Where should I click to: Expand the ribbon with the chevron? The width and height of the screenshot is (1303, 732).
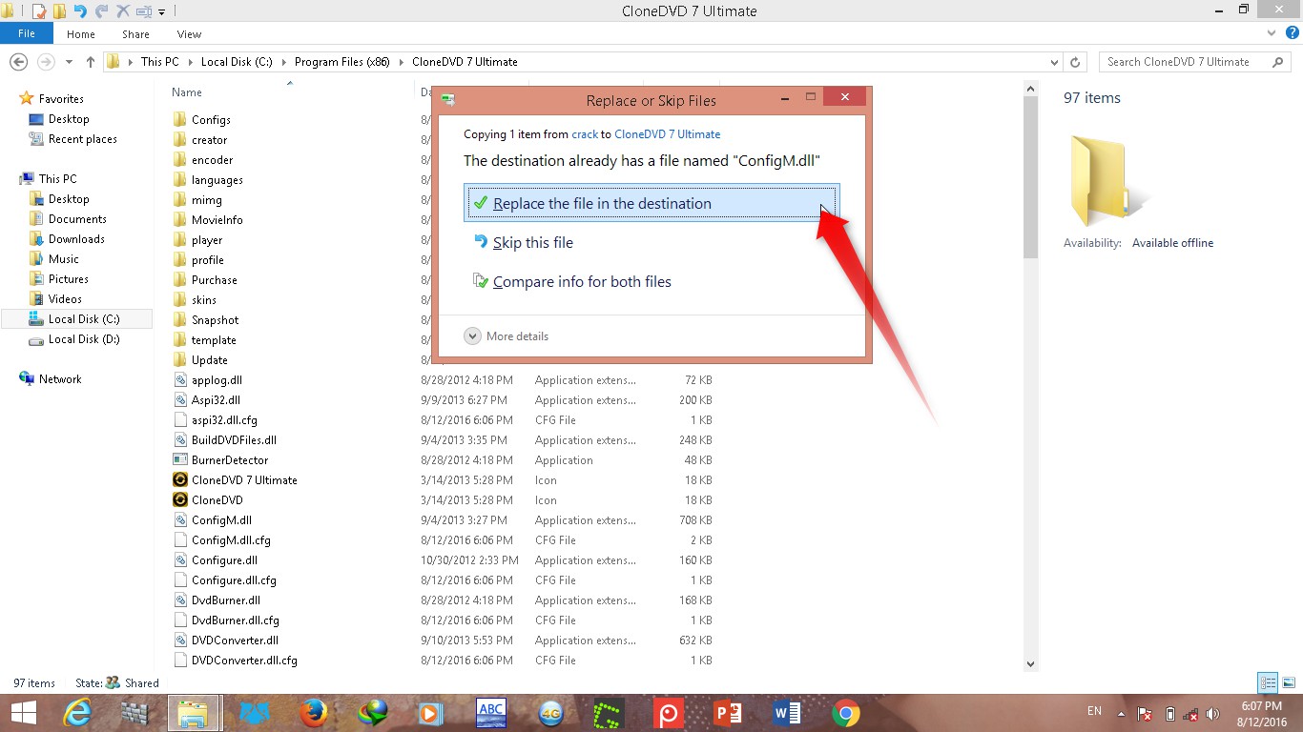1272,33
